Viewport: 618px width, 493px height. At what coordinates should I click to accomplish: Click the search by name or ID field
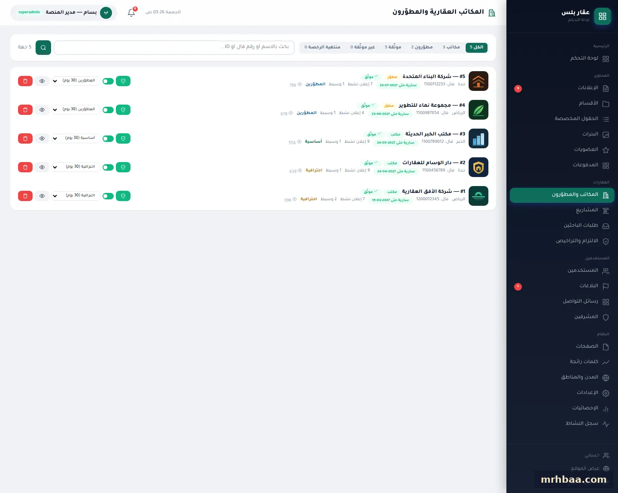(x=174, y=47)
